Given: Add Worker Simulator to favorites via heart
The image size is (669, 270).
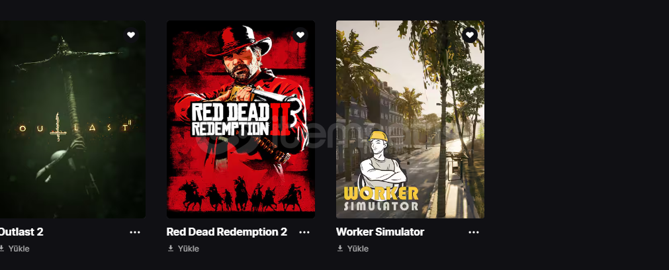Looking at the screenshot, I should click(470, 35).
